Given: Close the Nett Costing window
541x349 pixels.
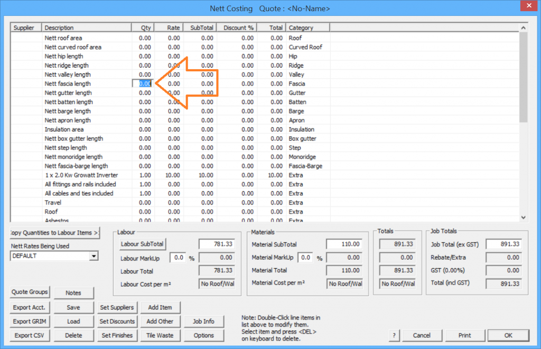Looking at the screenshot, I should [x=529, y=5].
